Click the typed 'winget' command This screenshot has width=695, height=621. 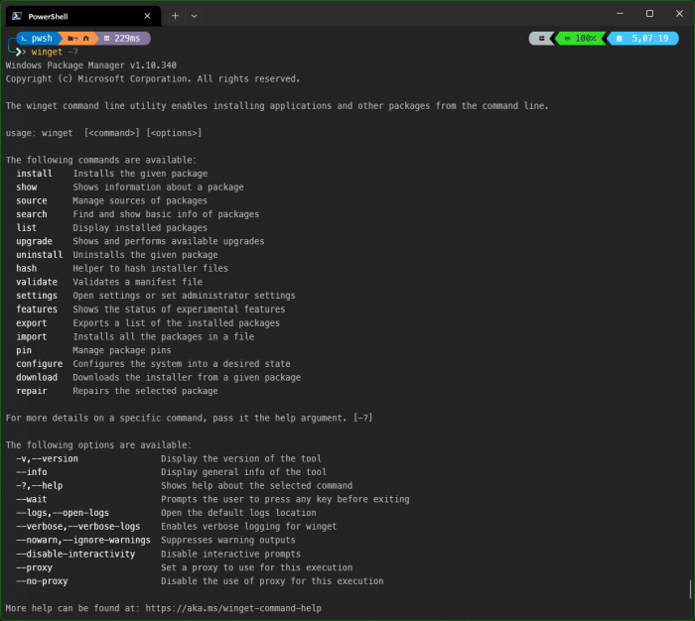click(x=47, y=52)
